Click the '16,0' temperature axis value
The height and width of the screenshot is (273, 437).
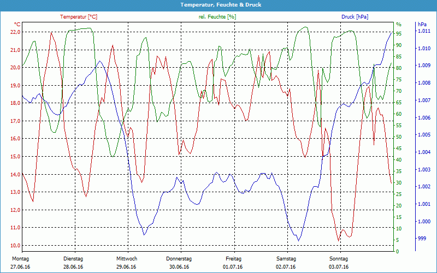tap(15, 139)
